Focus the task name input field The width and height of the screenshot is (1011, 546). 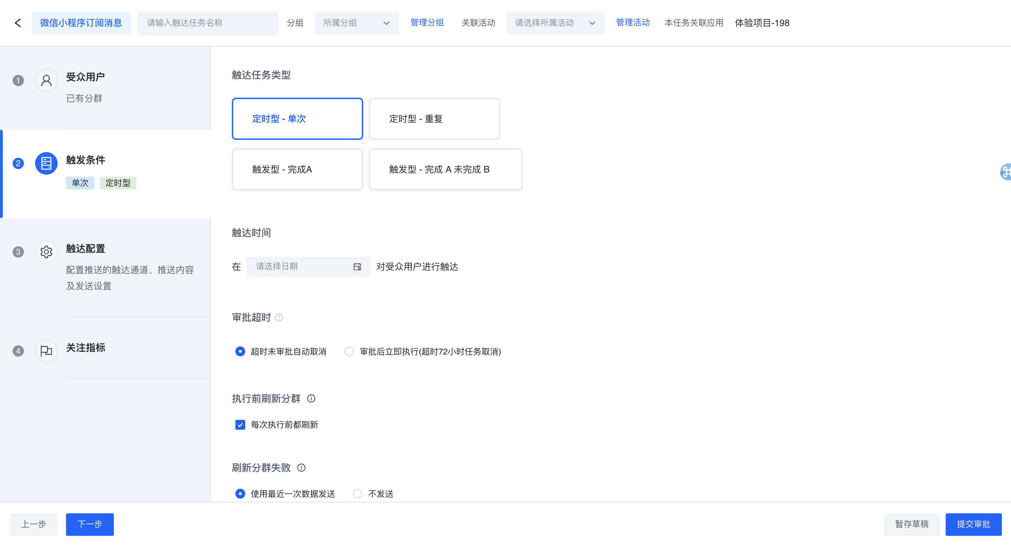(208, 23)
